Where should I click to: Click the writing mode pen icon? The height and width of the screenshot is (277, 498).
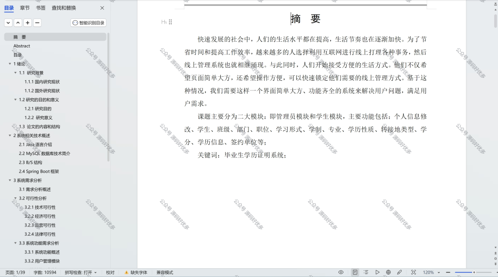pyautogui.click(x=400, y=272)
